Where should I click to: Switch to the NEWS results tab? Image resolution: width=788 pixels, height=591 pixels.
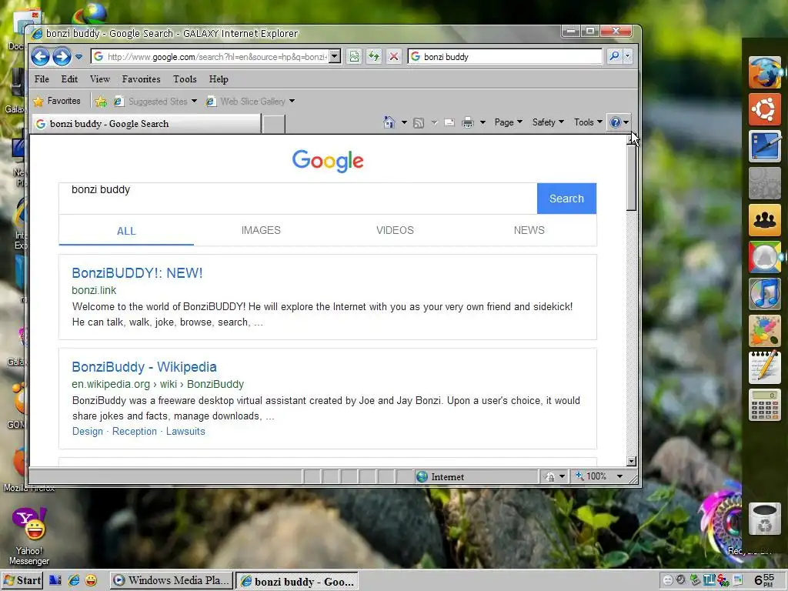click(529, 230)
